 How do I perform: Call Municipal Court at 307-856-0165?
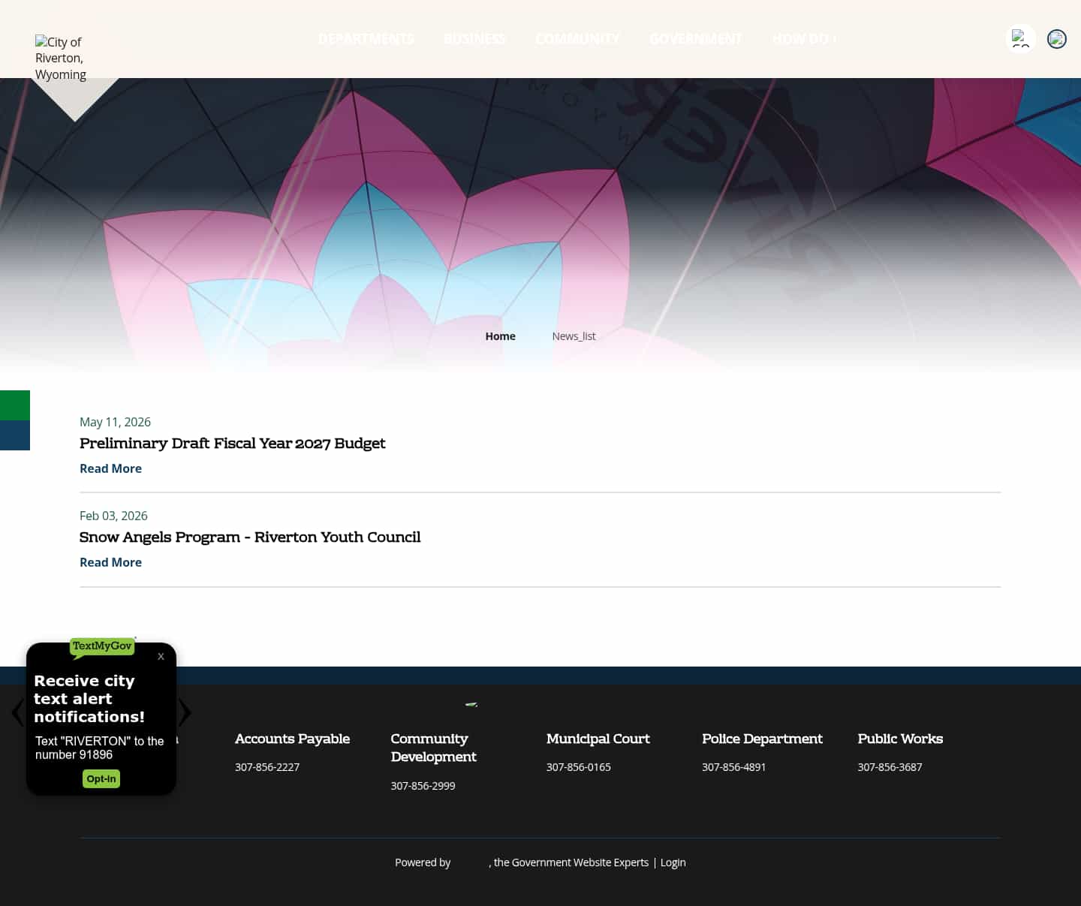pyautogui.click(x=579, y=767)
